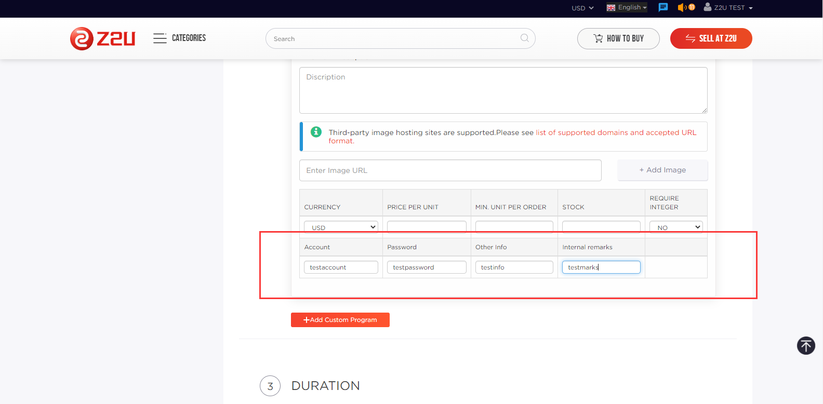Click the user profile avatar icon
Screen dimensions: 823x404
[x=707, y=7]
